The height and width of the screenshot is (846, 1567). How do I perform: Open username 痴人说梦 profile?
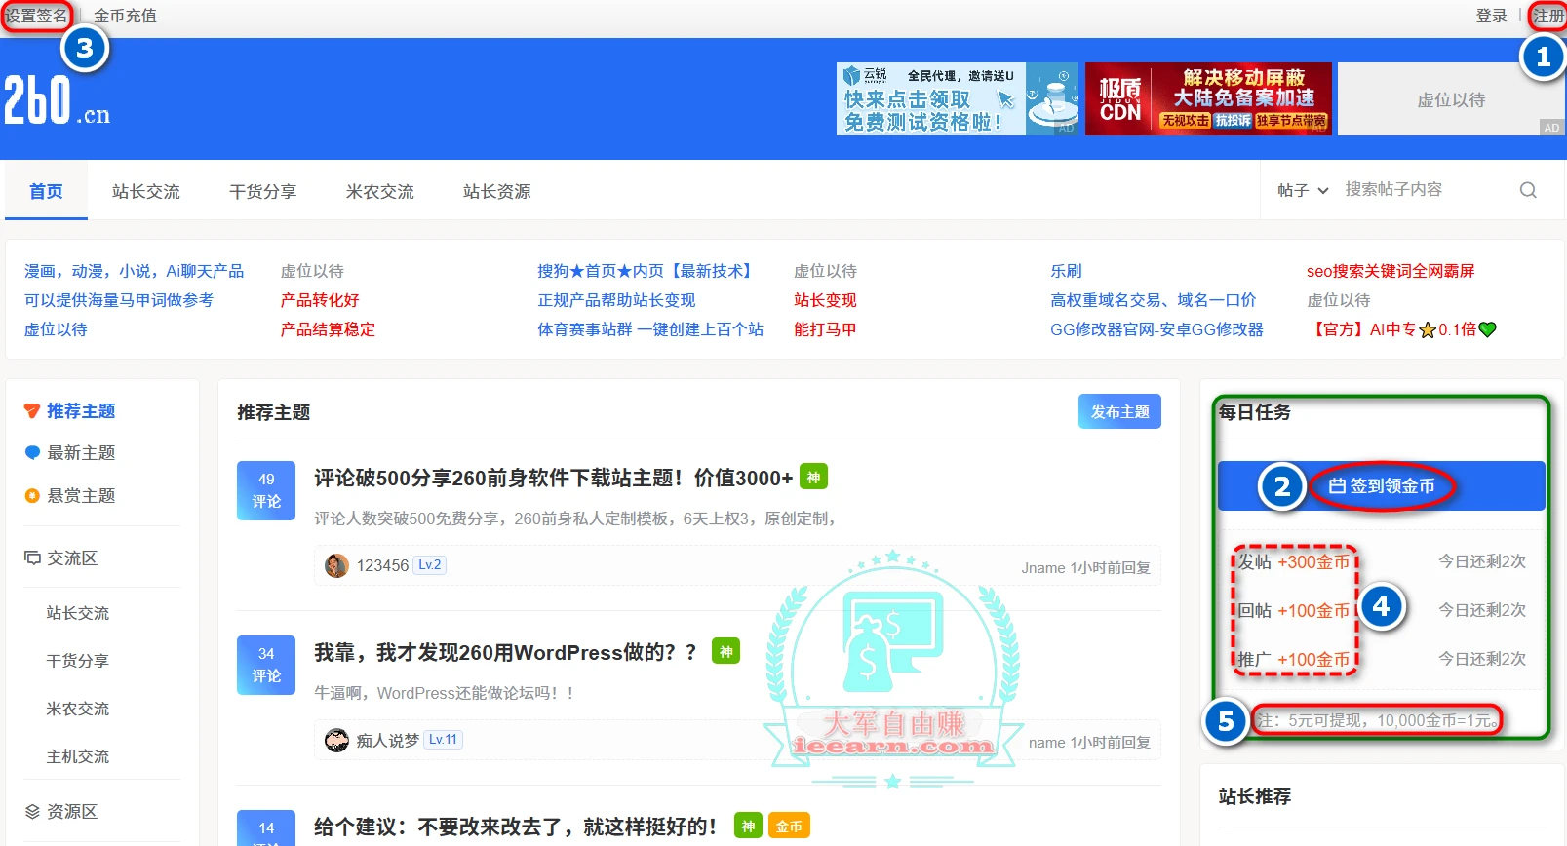(x=387, y=741)
